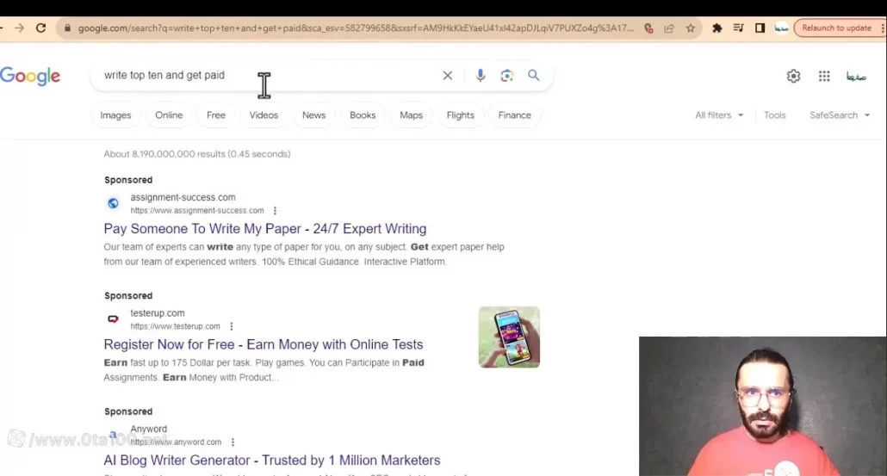Clear the search box with X

point(448,76)
